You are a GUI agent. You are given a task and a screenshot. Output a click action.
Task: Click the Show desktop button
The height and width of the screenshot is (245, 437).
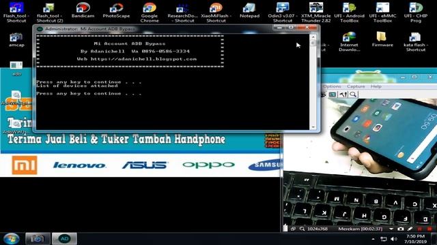(x=434, y=239)
